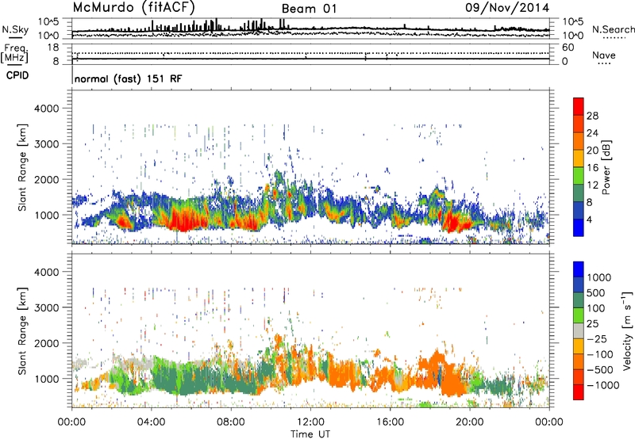Pick the blue top segment of Velocity color bar
635x439 pixels.
pos(579,269)
